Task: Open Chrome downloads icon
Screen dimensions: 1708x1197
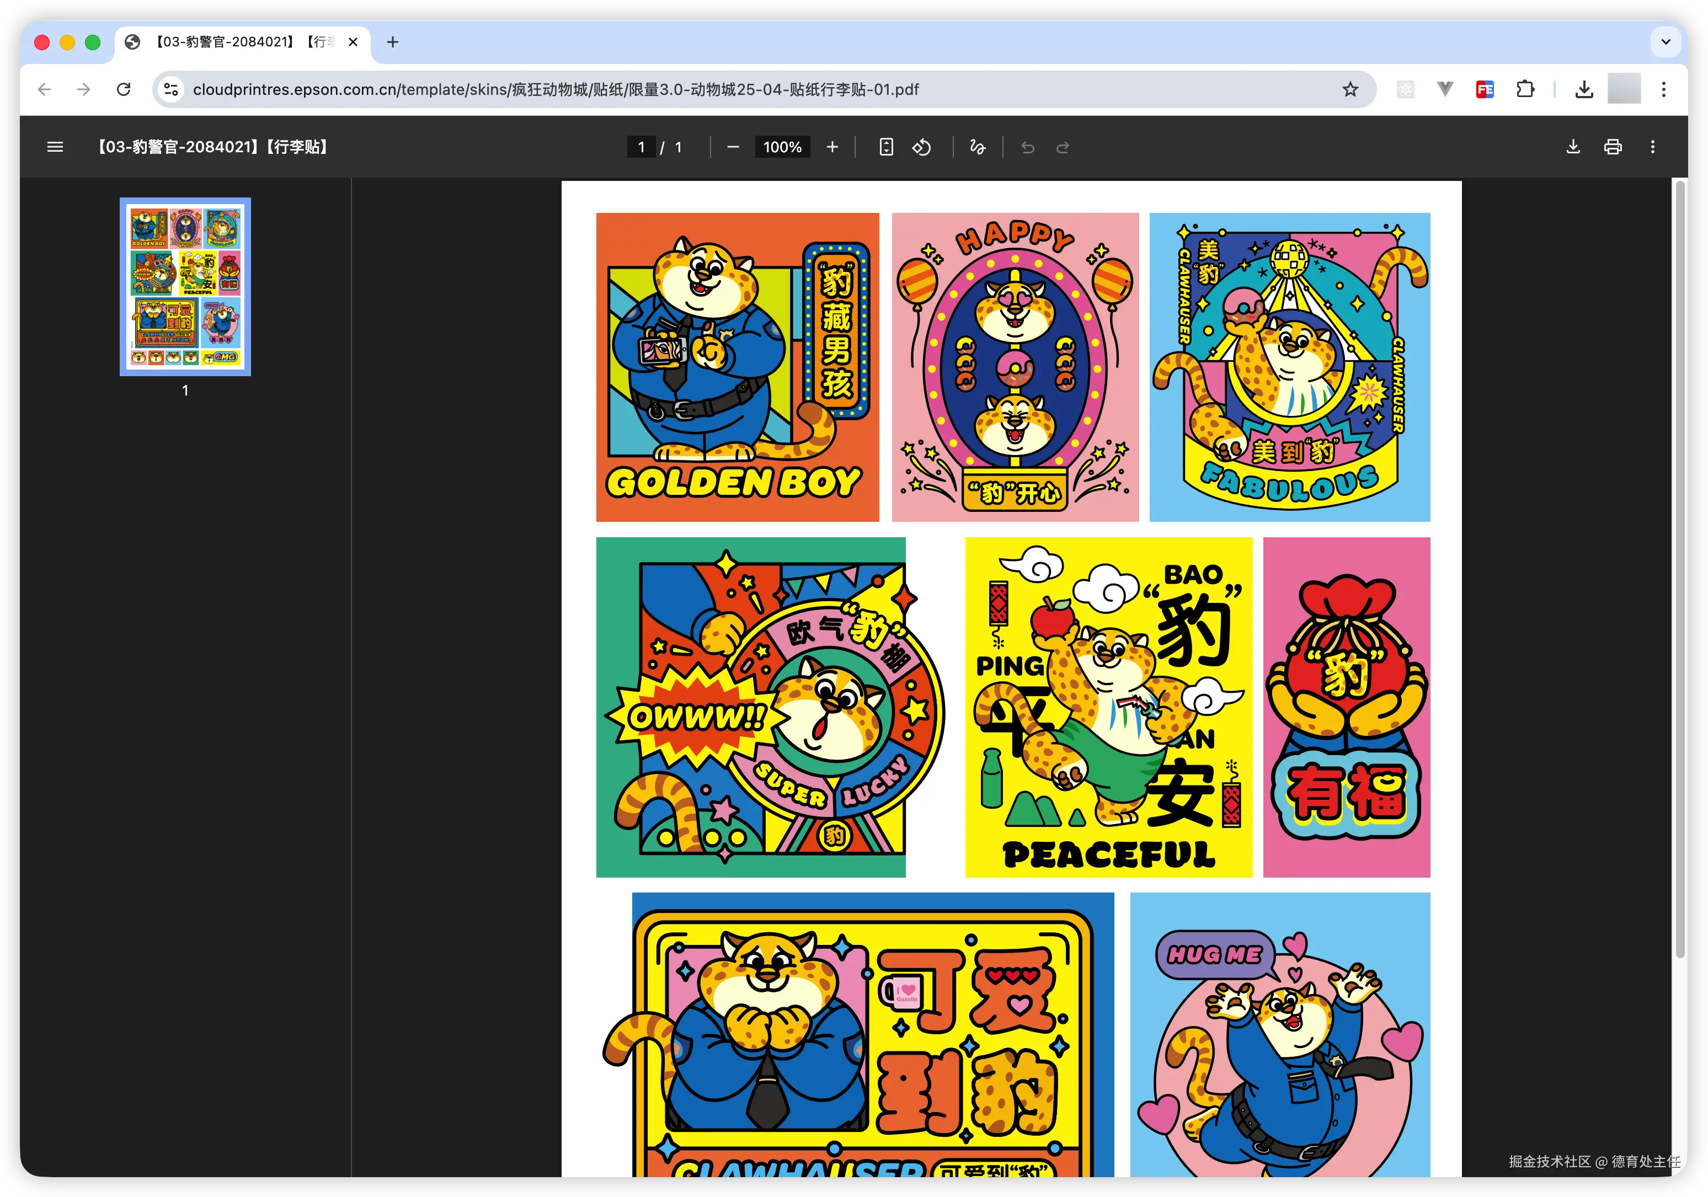Action: (x=1584, y=89)
